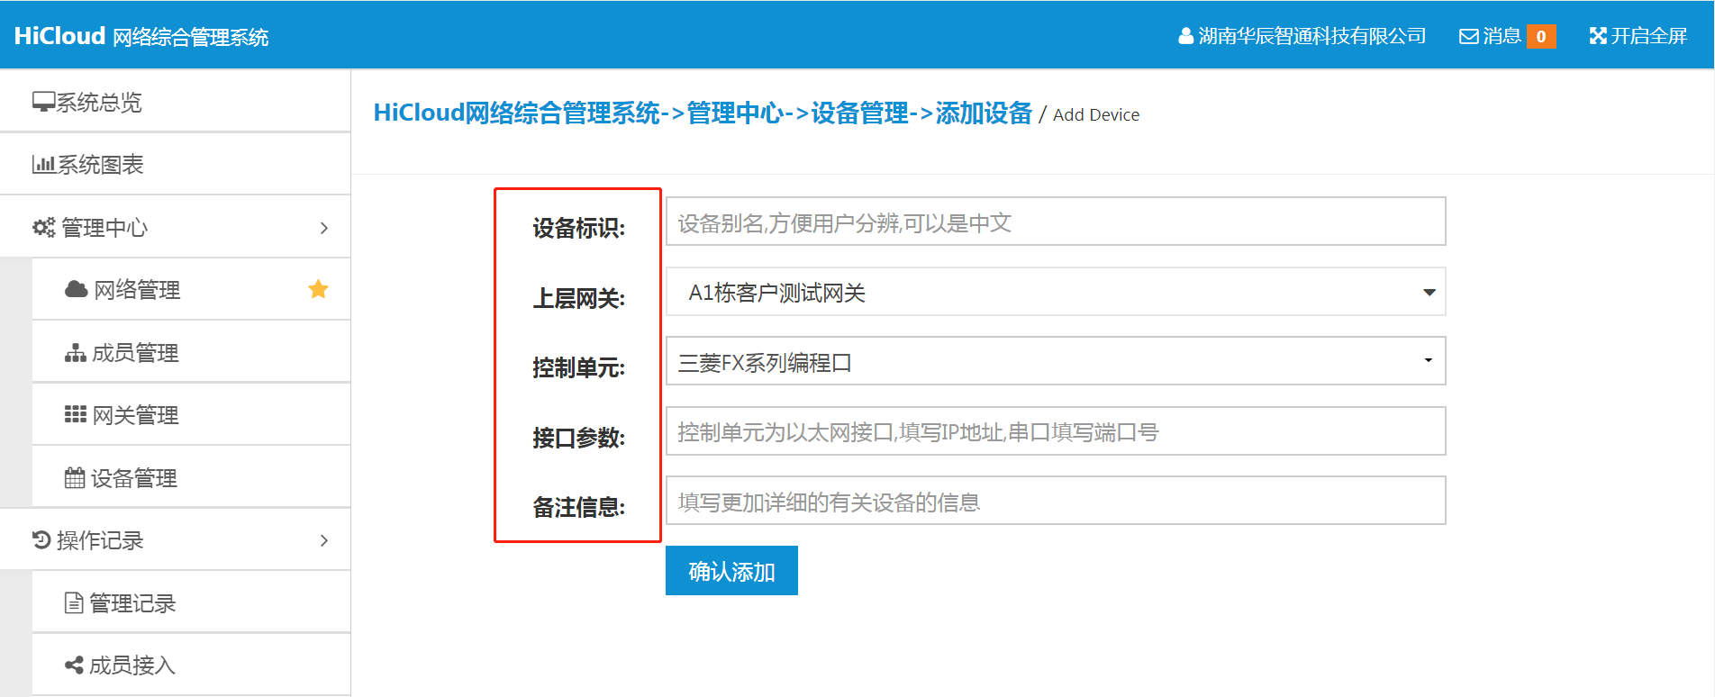Click the bar chart icon for 系统图表

pos(43,165)
